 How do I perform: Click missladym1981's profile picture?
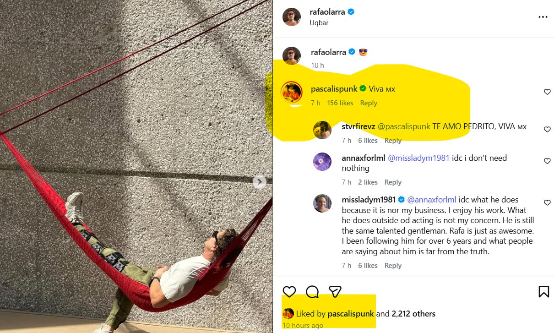coord(322,203)
